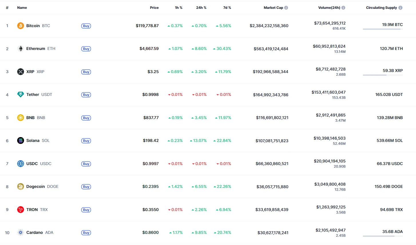Tap Buy next to Dogecoin
Screen dimensions: 416x245
tap(86, 187)
